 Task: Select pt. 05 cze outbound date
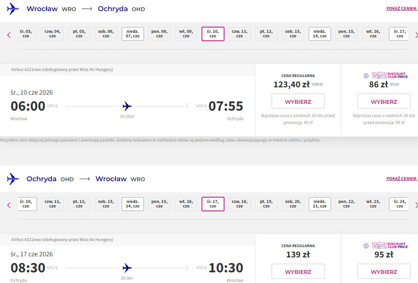[x=79, y=34]
